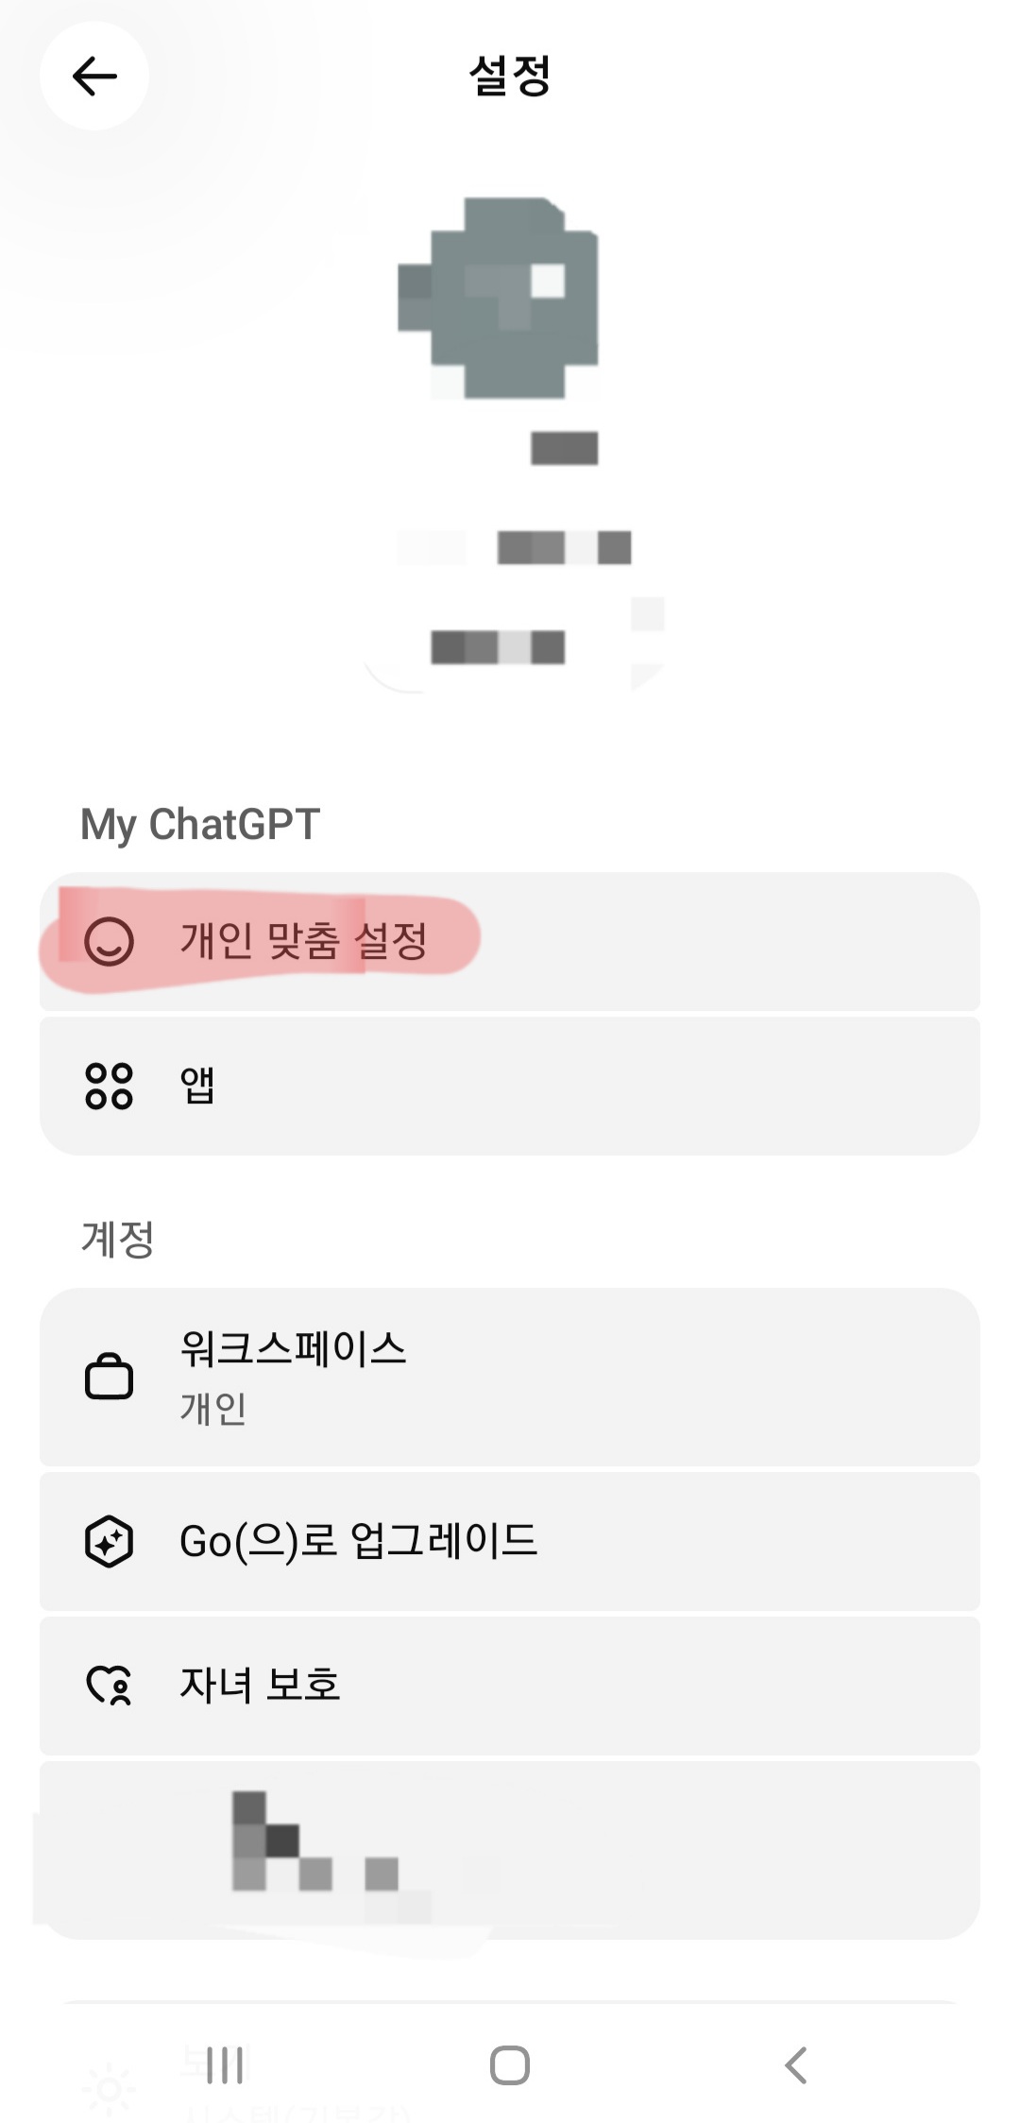Image resolution: width=1020 pixels, height=2123 pixels.
Task: Tap the four-circle apps icon
Action: point(109,1086)
